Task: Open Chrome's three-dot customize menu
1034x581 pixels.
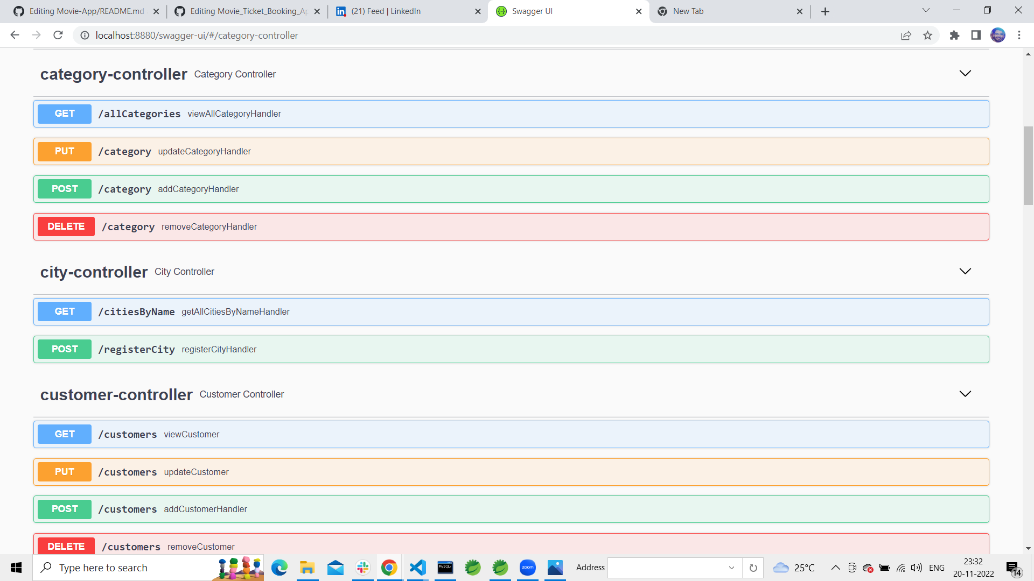Action: (1019, 35)
